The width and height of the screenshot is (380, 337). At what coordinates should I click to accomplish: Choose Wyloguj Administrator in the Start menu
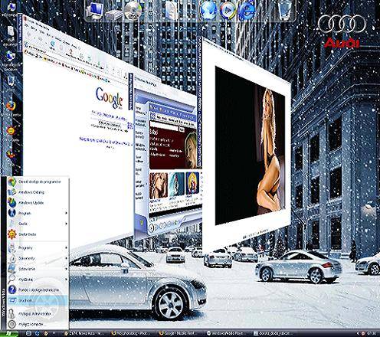[38, 313]
